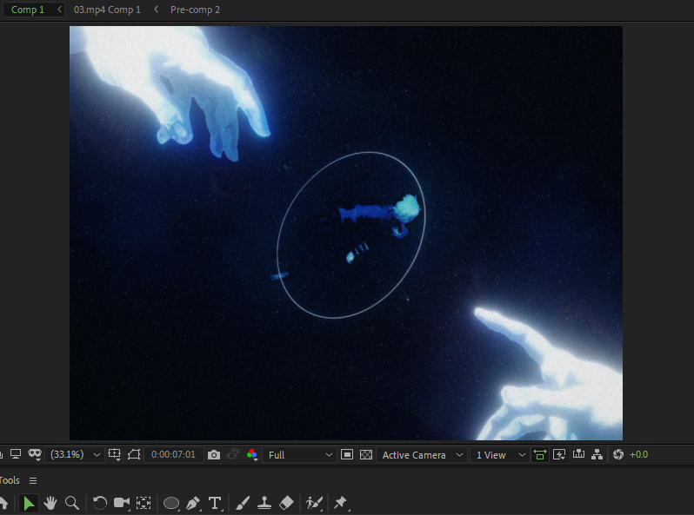Screen dimensions: 694x515
Task: Click the primary viewer monitor icon
Action: coord(16,454)
